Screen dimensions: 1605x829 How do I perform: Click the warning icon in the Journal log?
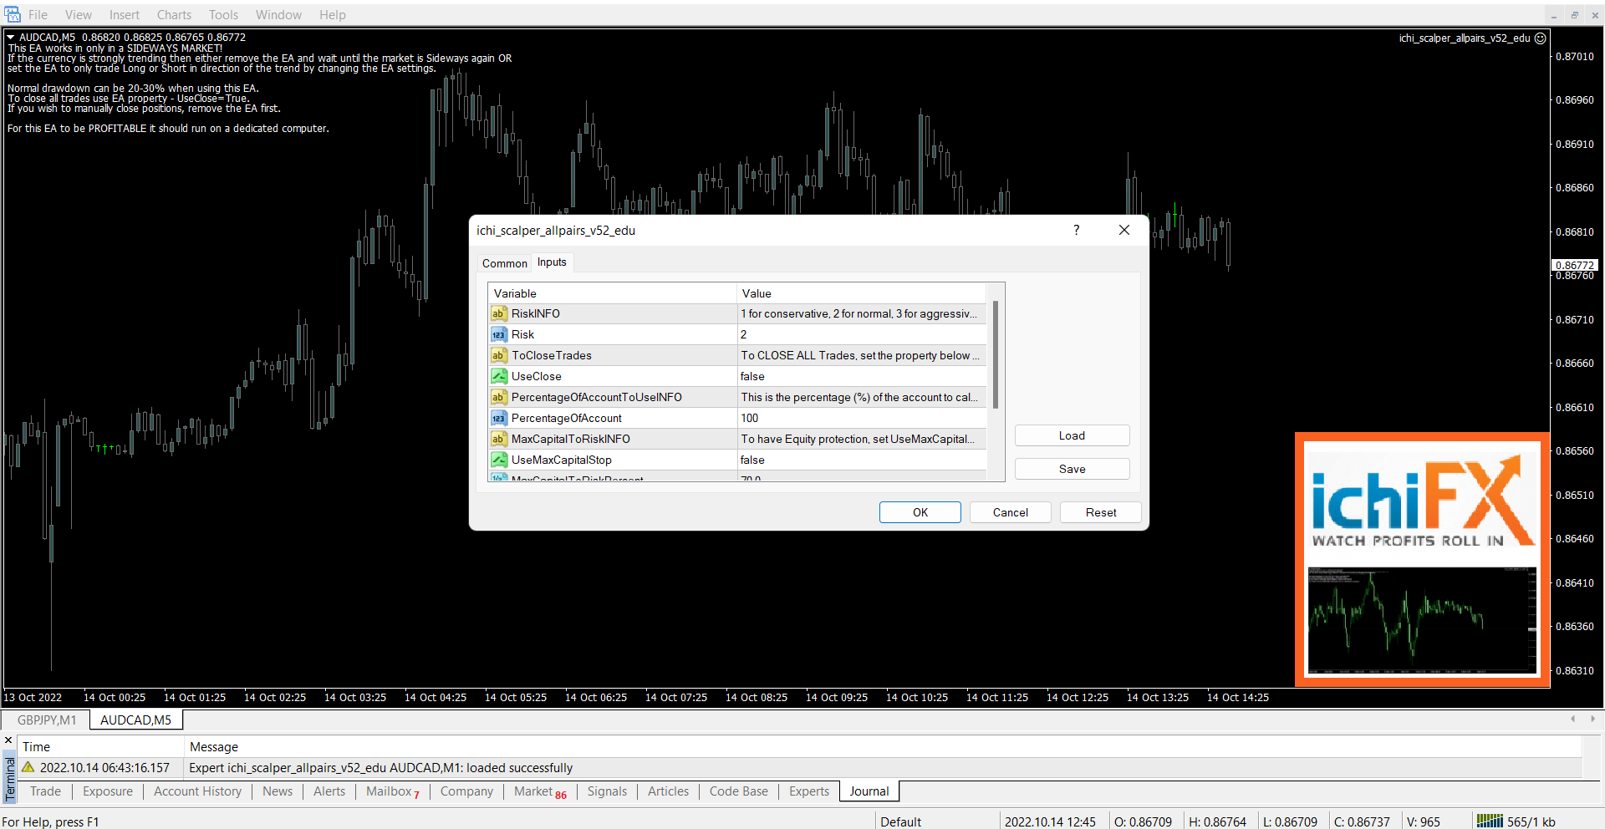[x=28, y=767]
